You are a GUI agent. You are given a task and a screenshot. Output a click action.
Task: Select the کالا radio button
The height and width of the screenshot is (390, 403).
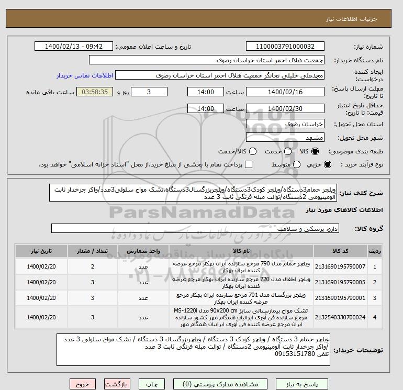pyautogui.click(x=315, y=151)
